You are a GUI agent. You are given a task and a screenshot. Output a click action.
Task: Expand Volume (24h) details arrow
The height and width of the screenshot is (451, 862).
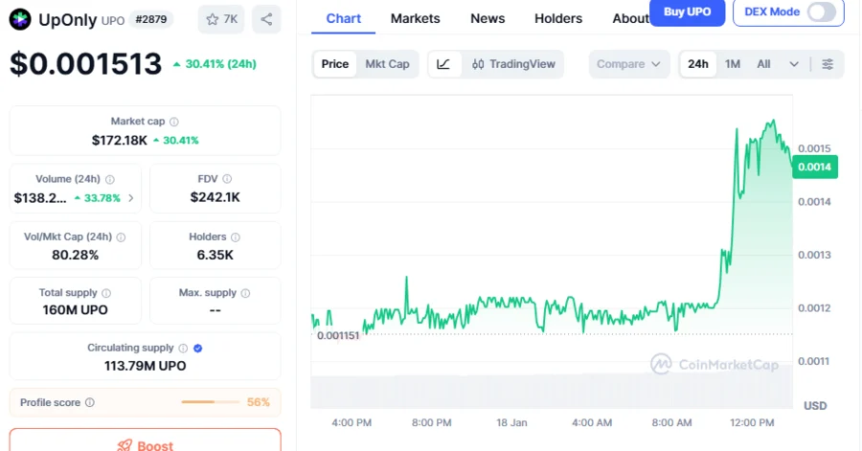[x=131, y=198]
